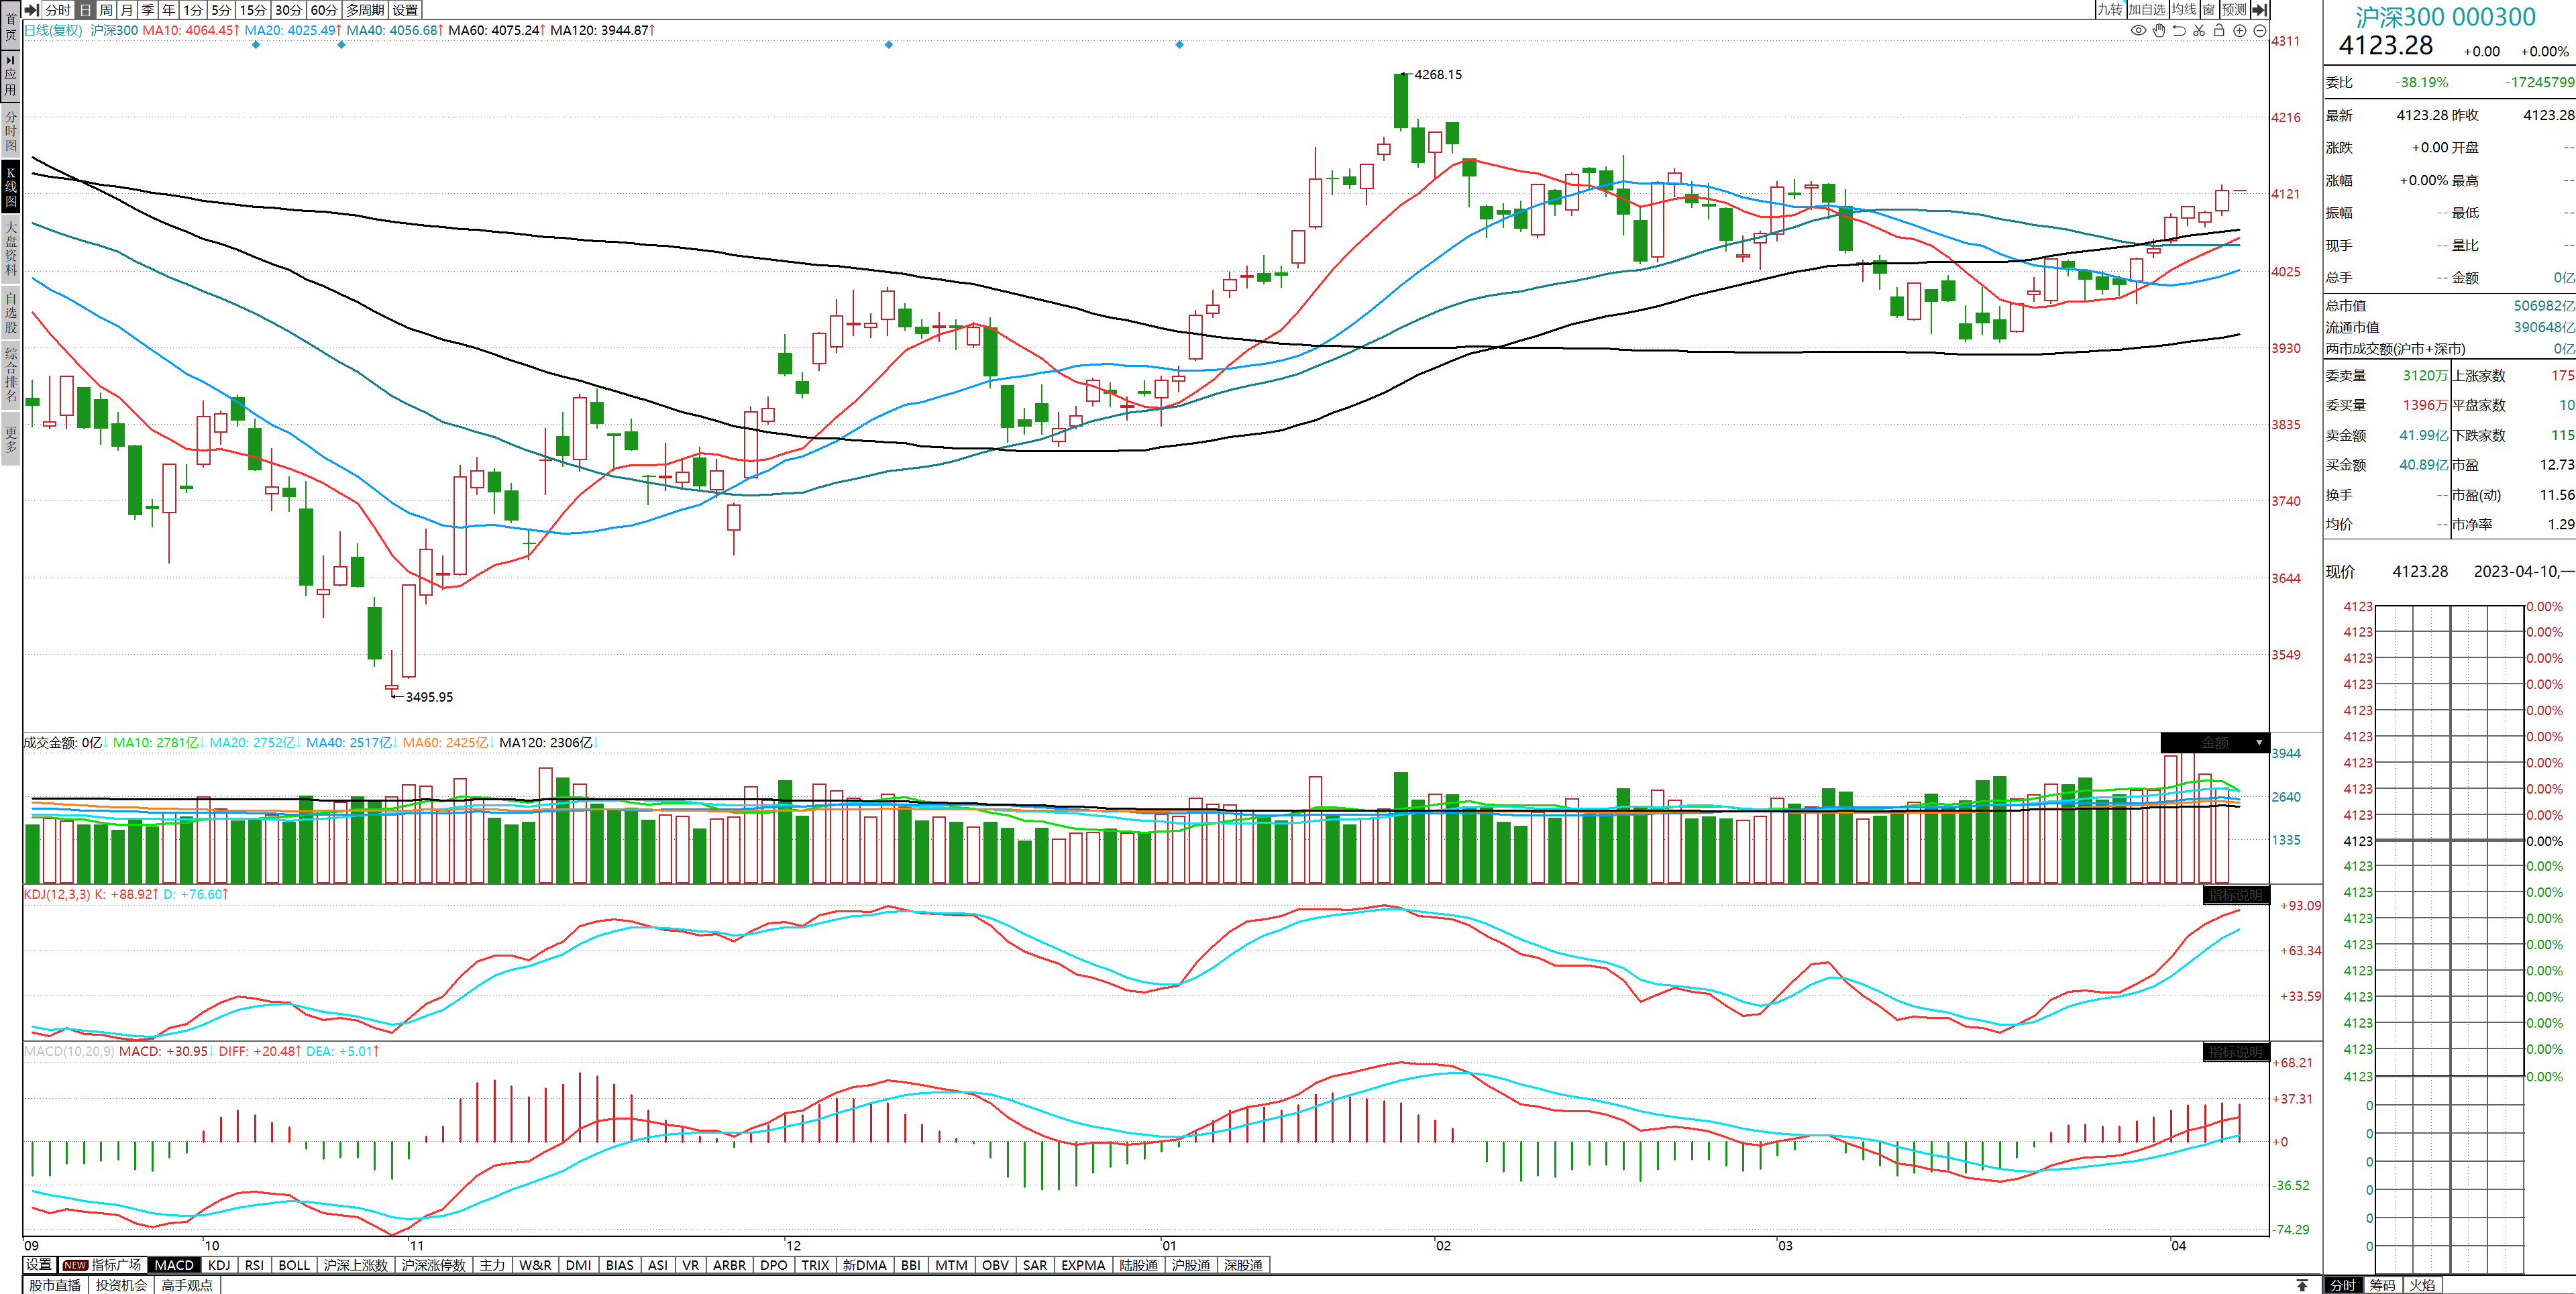Click KDJ panel 指标说明 button

pos(2236,895)
